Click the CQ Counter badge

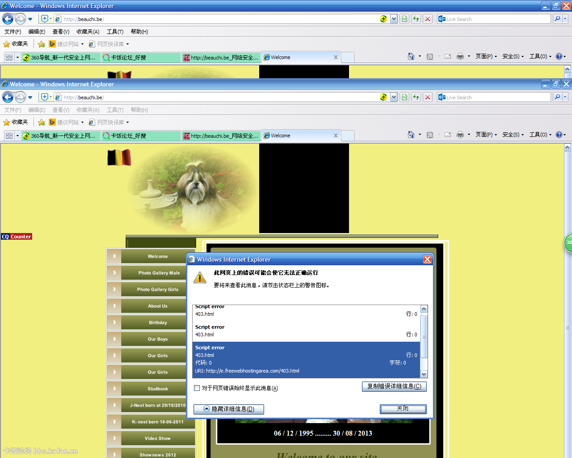coord(17,237)
